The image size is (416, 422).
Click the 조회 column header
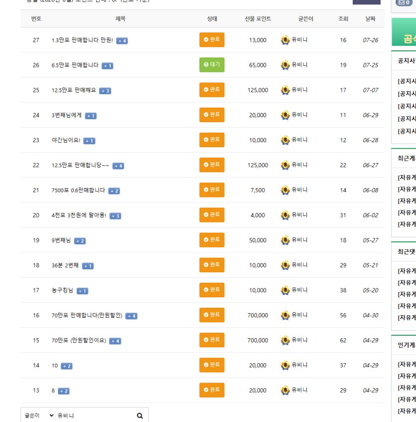(x=343, y=19)
